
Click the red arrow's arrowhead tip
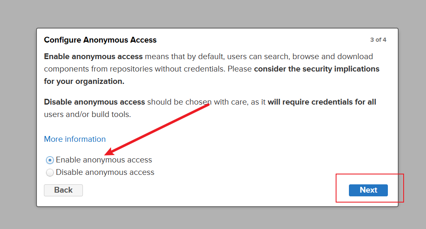click(x=106, y=153)
